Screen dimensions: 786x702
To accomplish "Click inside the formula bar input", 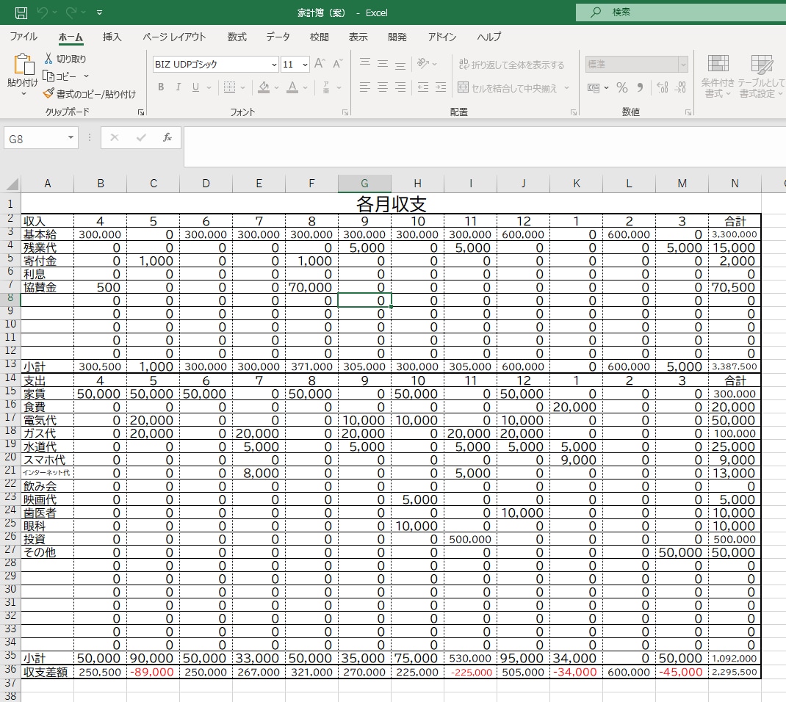I will coord(485,146).
